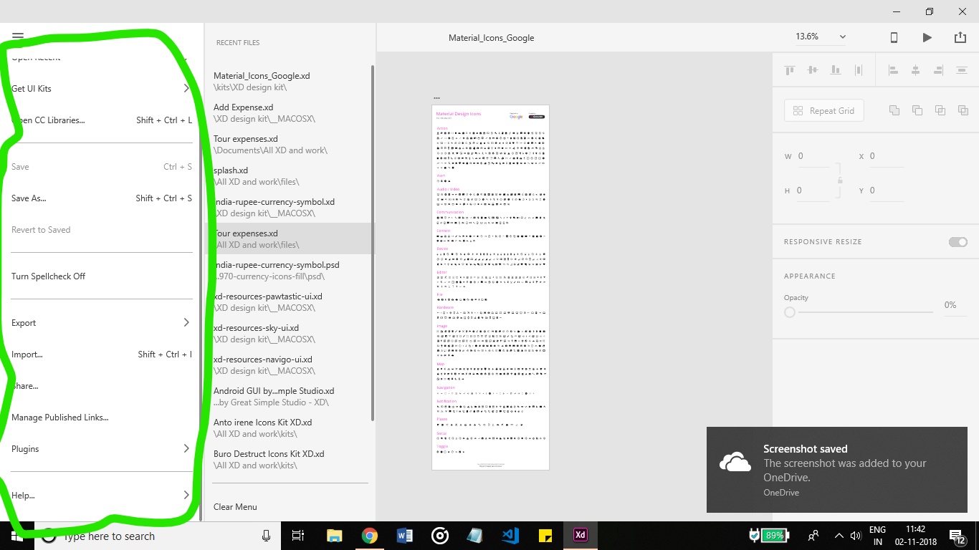
Task: Click the Subtract boolean operation icon
Action: (x=917, y=110)
